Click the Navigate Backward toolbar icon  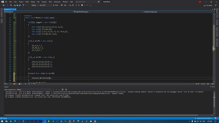[x=4, y=5]
